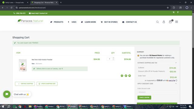
Task: Switch to the 502 Ser... Chrome taskbar window
Action: pos(61,107)
